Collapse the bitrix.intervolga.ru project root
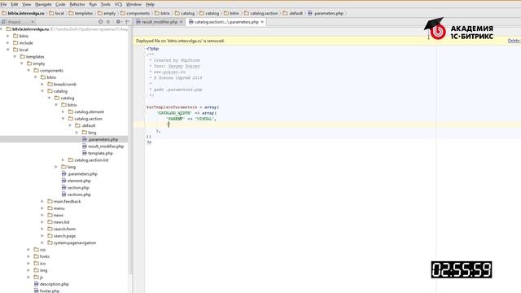This screenshot has height=293, width=521. (x=2, y=29)
